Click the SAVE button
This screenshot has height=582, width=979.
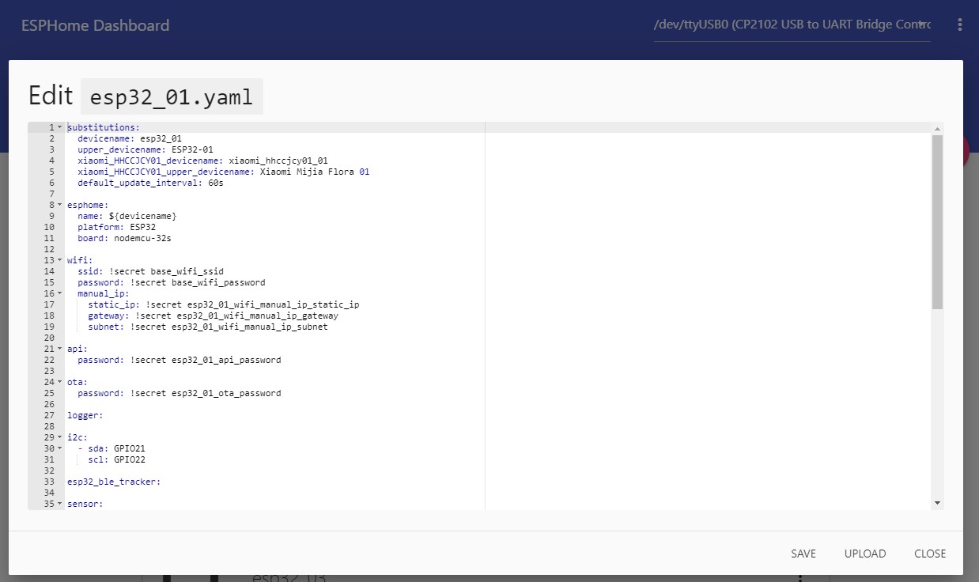pyautogui.click(x=803, y=554)
